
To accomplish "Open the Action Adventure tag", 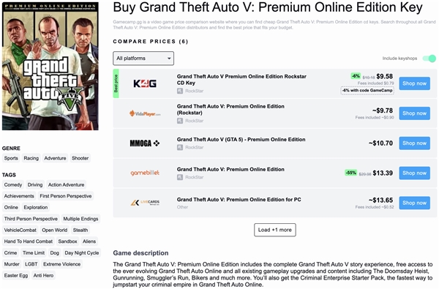I will tap(66, 185).
